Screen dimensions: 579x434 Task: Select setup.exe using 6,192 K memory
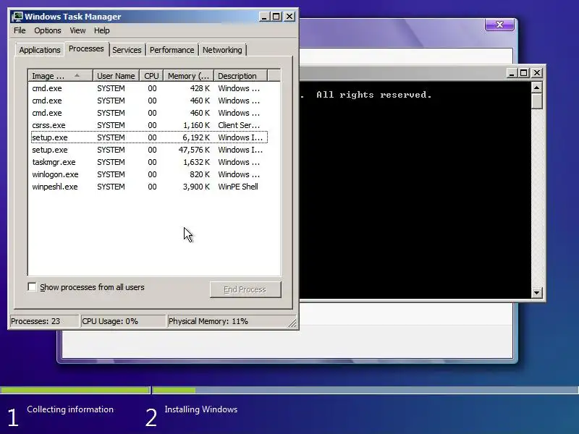click(x=149, y=137)
